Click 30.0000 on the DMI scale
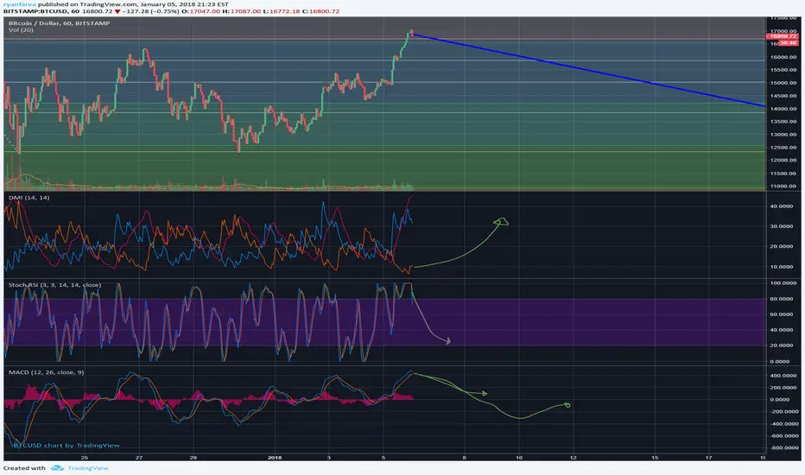 [x=782, y=226]
